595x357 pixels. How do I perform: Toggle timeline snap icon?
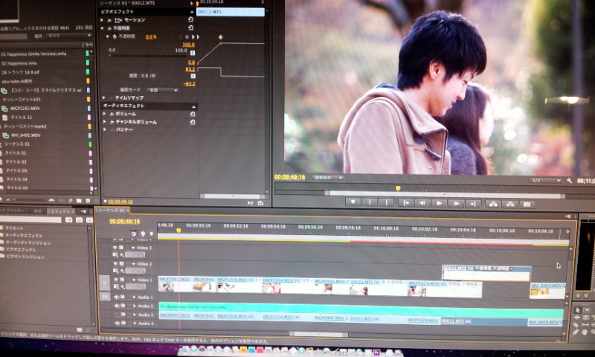[x=134, y=234]
